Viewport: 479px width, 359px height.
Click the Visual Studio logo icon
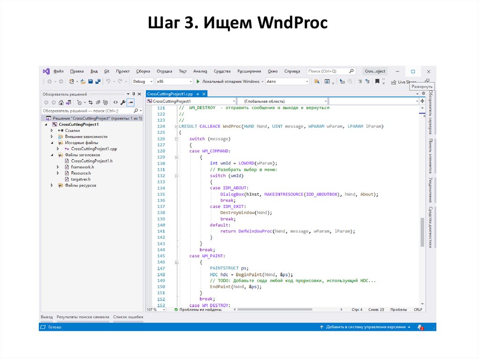tap(46, 71)
